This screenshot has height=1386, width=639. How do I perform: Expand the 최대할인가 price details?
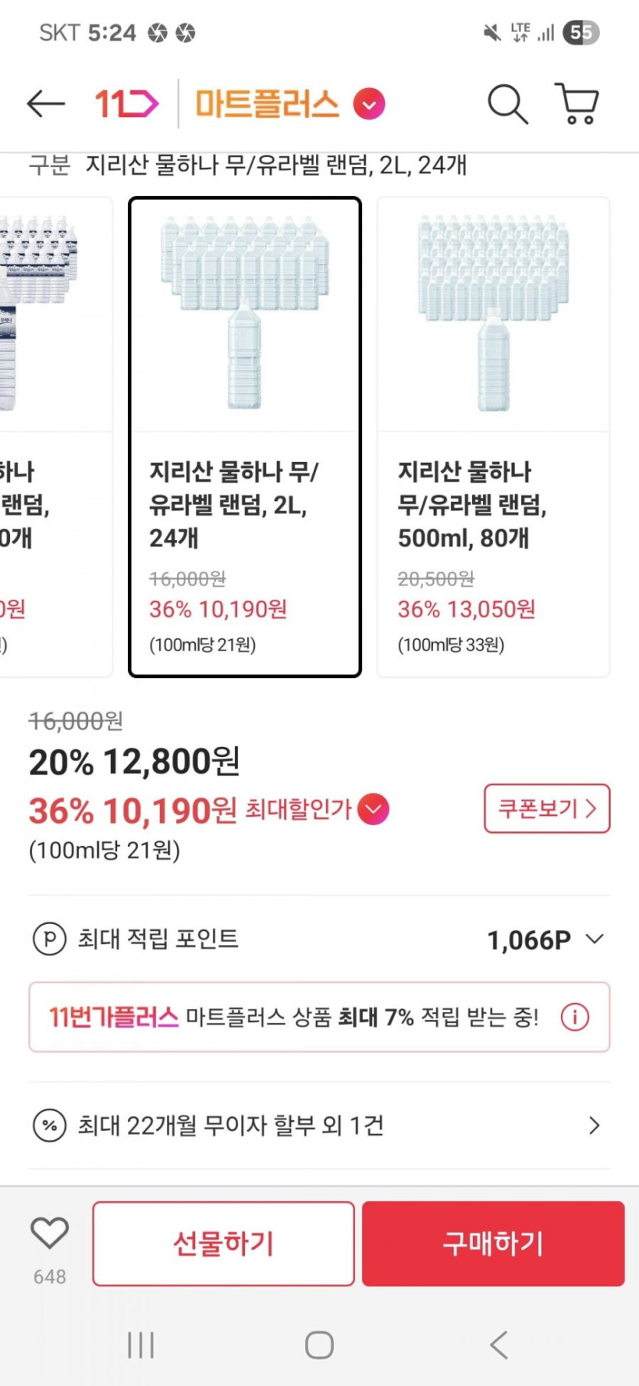pyautogui.click(x=373, y=809)
